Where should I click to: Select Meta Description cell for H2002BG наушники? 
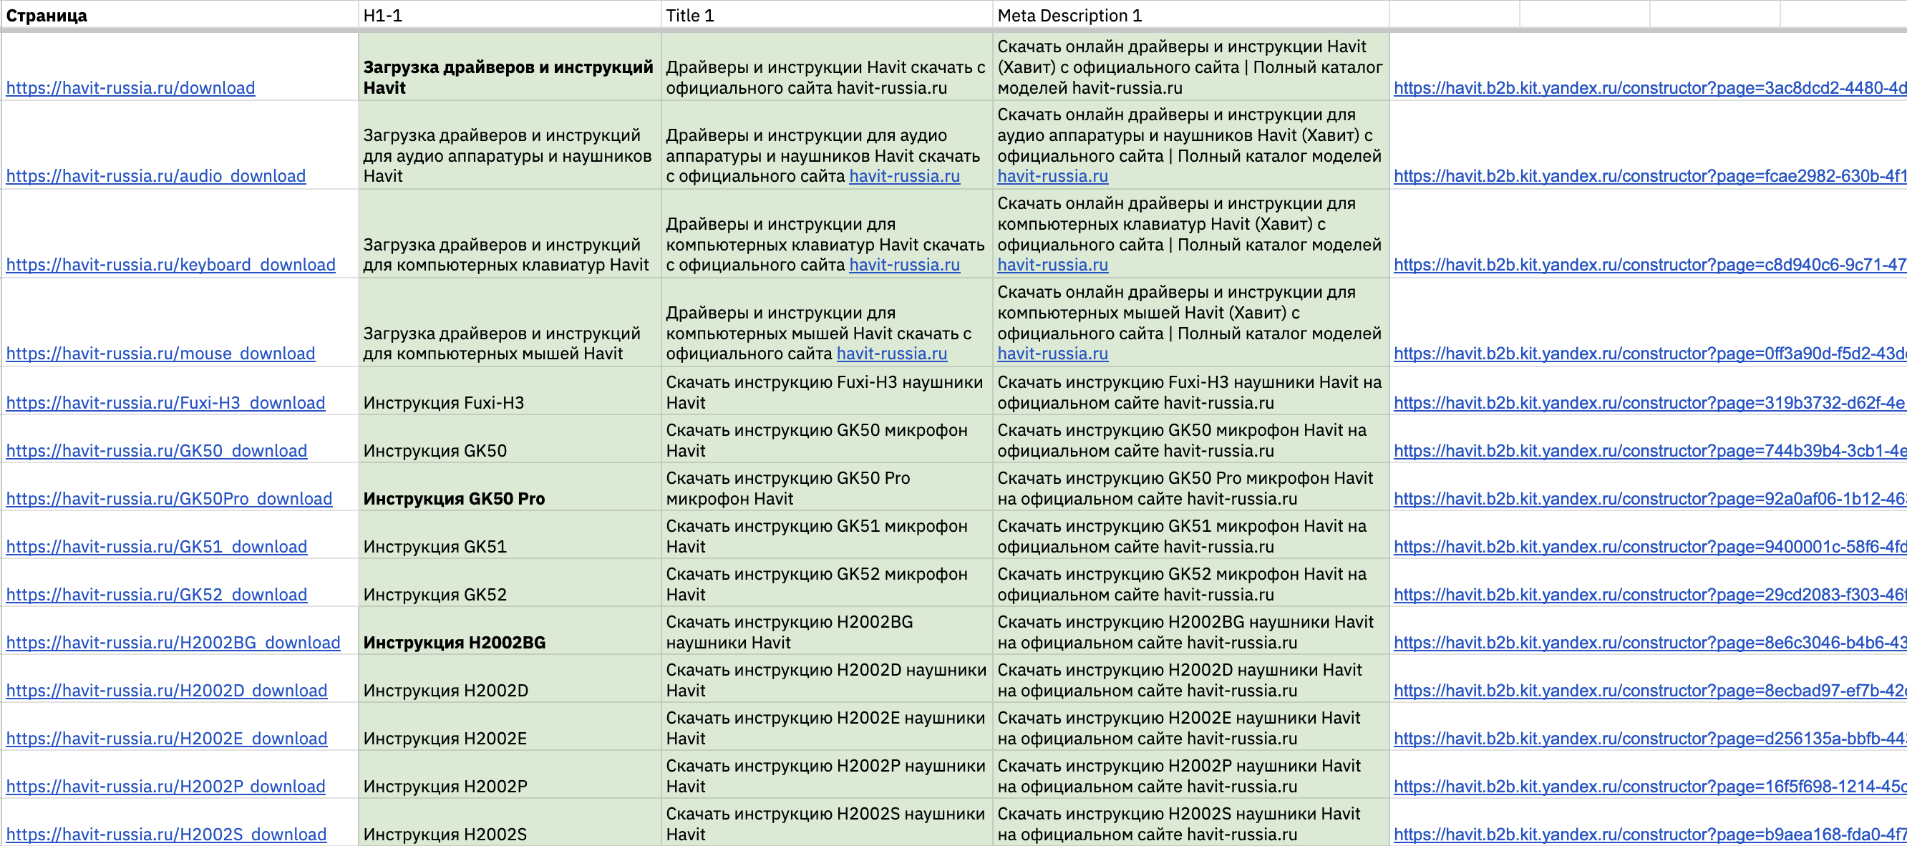click(x=1191, y=631)
